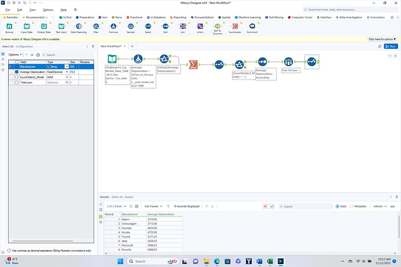401x267 pixels.
Task: Expand the 2 of 2 Fields dropdown
Action: (x=116, y=207)
